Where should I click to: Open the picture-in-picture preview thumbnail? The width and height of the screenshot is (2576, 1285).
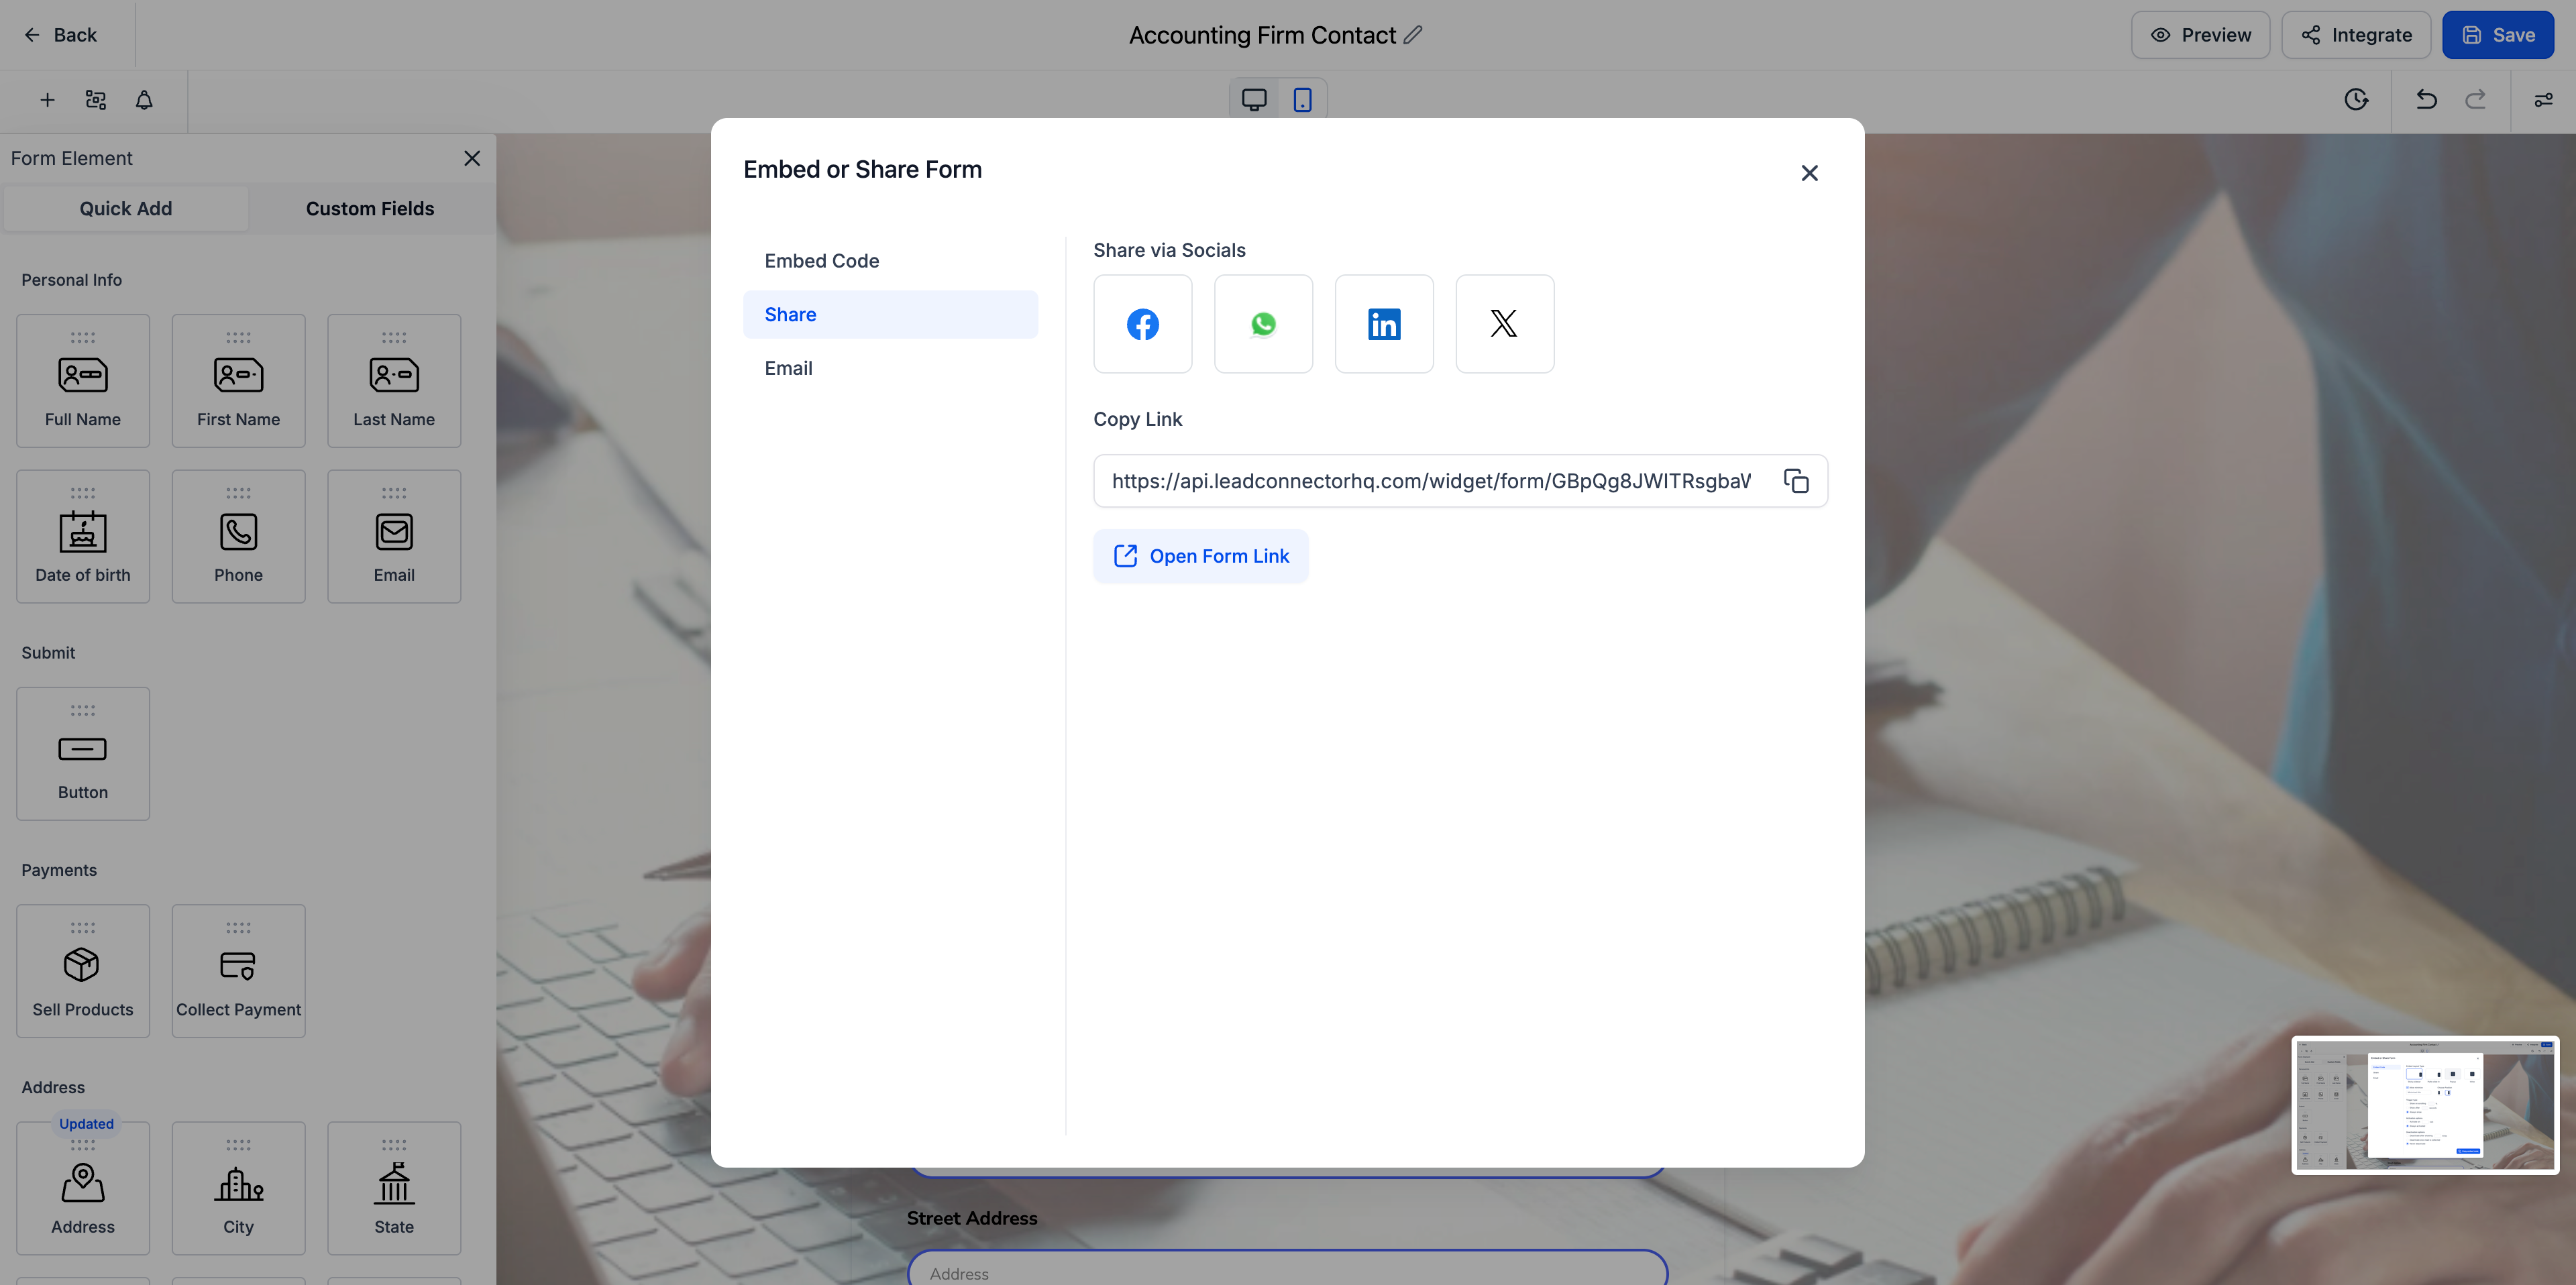point(2424,1105)
